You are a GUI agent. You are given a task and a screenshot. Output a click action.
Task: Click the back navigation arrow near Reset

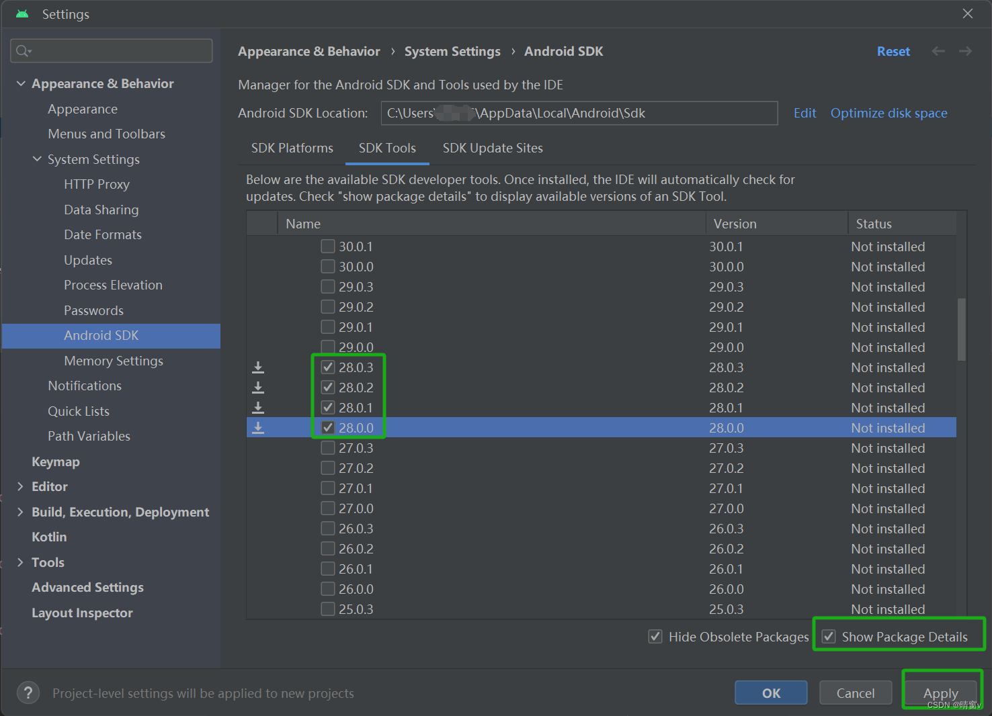(x=938, y=50)
